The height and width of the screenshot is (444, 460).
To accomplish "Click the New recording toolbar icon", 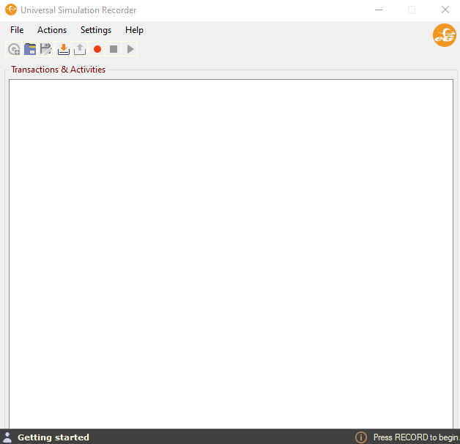I will [x=14, y=49].
